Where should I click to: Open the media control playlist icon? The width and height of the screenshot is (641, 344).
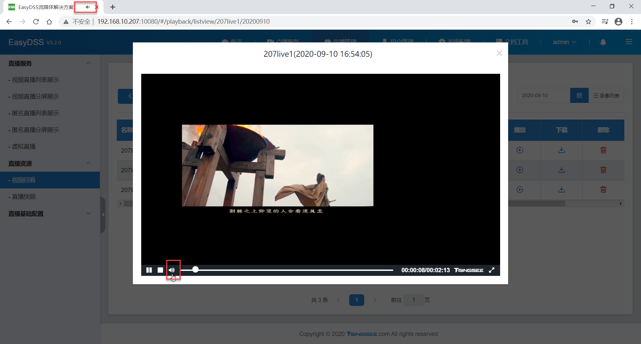[605, 22]
